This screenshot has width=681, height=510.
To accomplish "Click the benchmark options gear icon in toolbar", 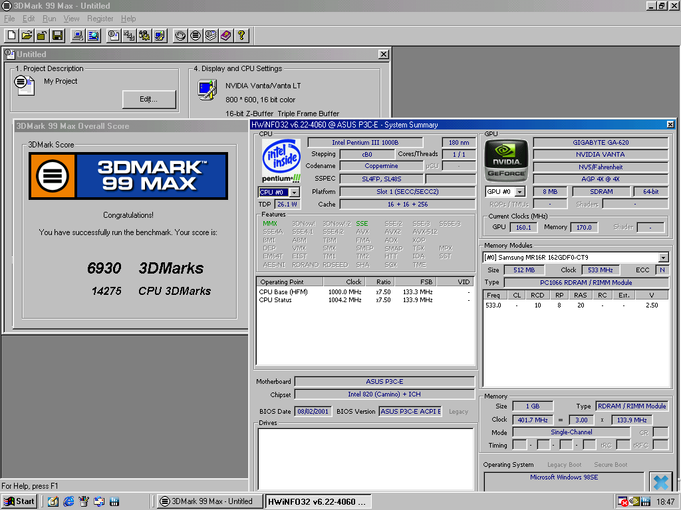I will (144, 35).
